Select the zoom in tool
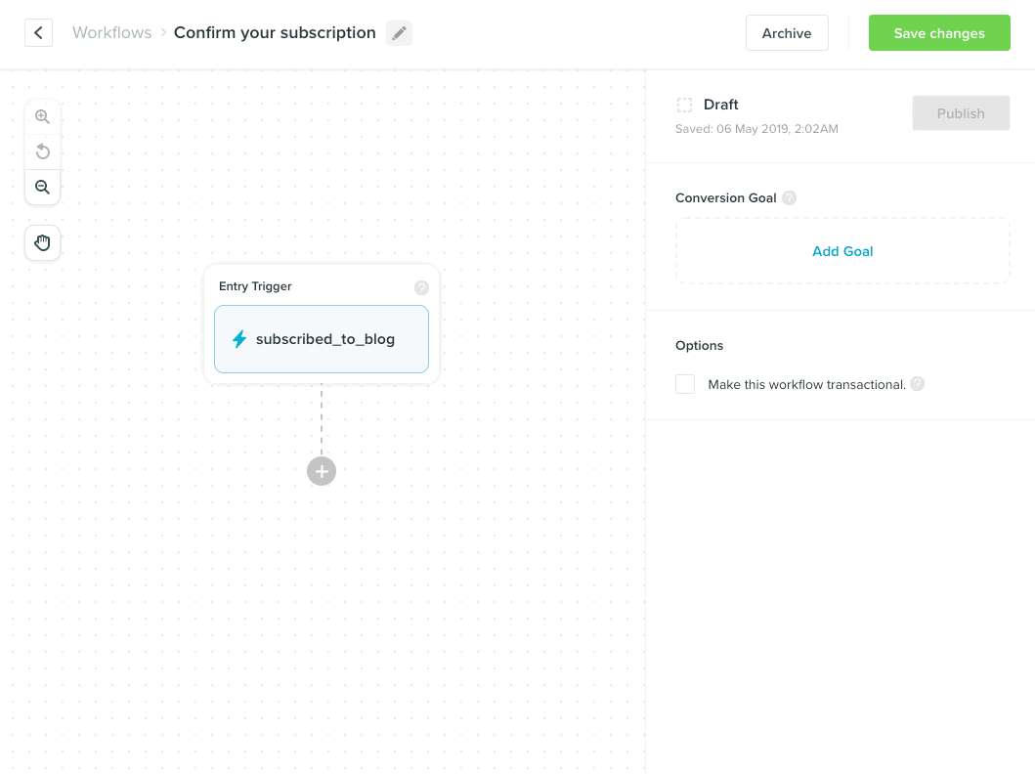 pos(42,115)
